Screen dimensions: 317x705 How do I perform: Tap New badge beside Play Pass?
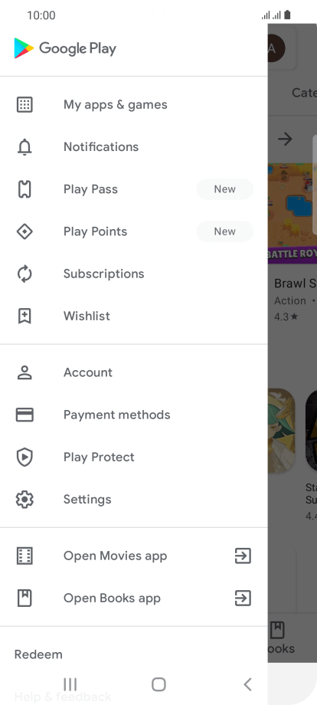click(224, 189)
